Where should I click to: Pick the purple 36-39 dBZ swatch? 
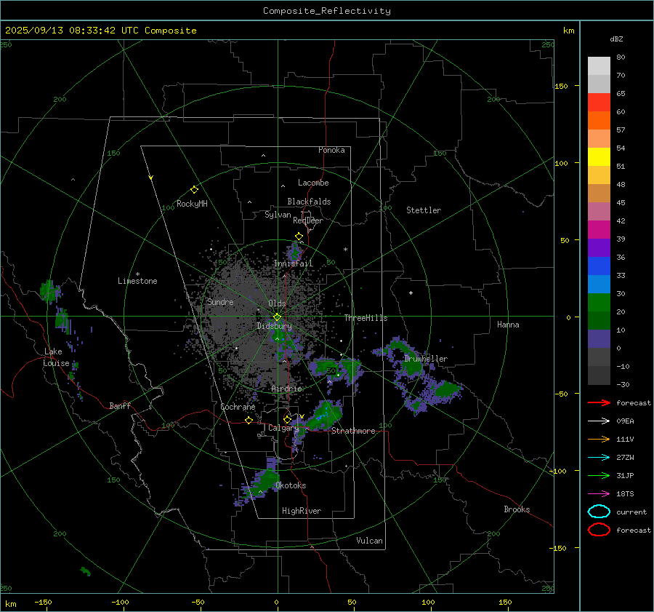tap(599, 248)
